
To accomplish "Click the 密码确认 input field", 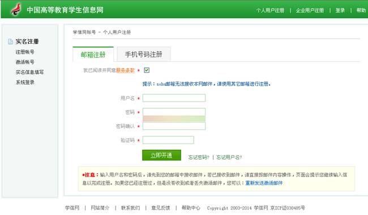I will [174, 126].
